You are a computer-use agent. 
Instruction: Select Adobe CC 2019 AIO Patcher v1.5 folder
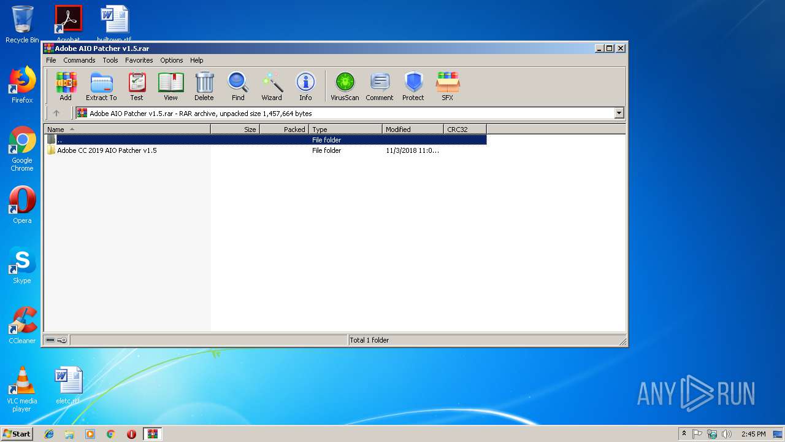(x=107, y=150)
